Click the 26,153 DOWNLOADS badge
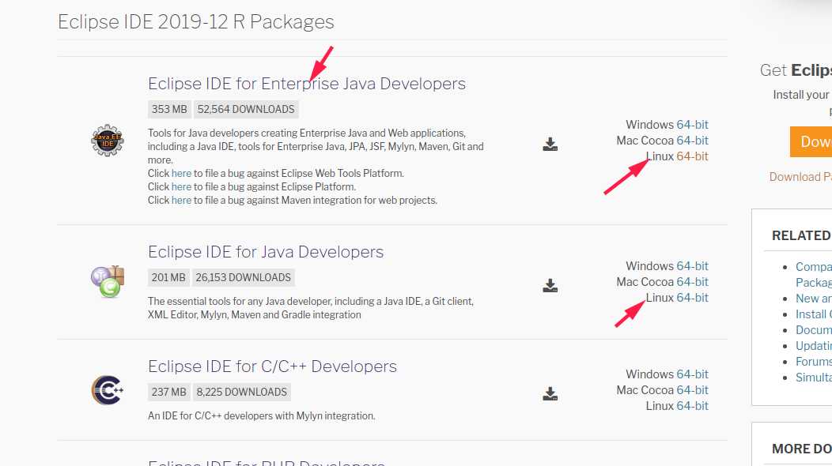 coord(243,278)
